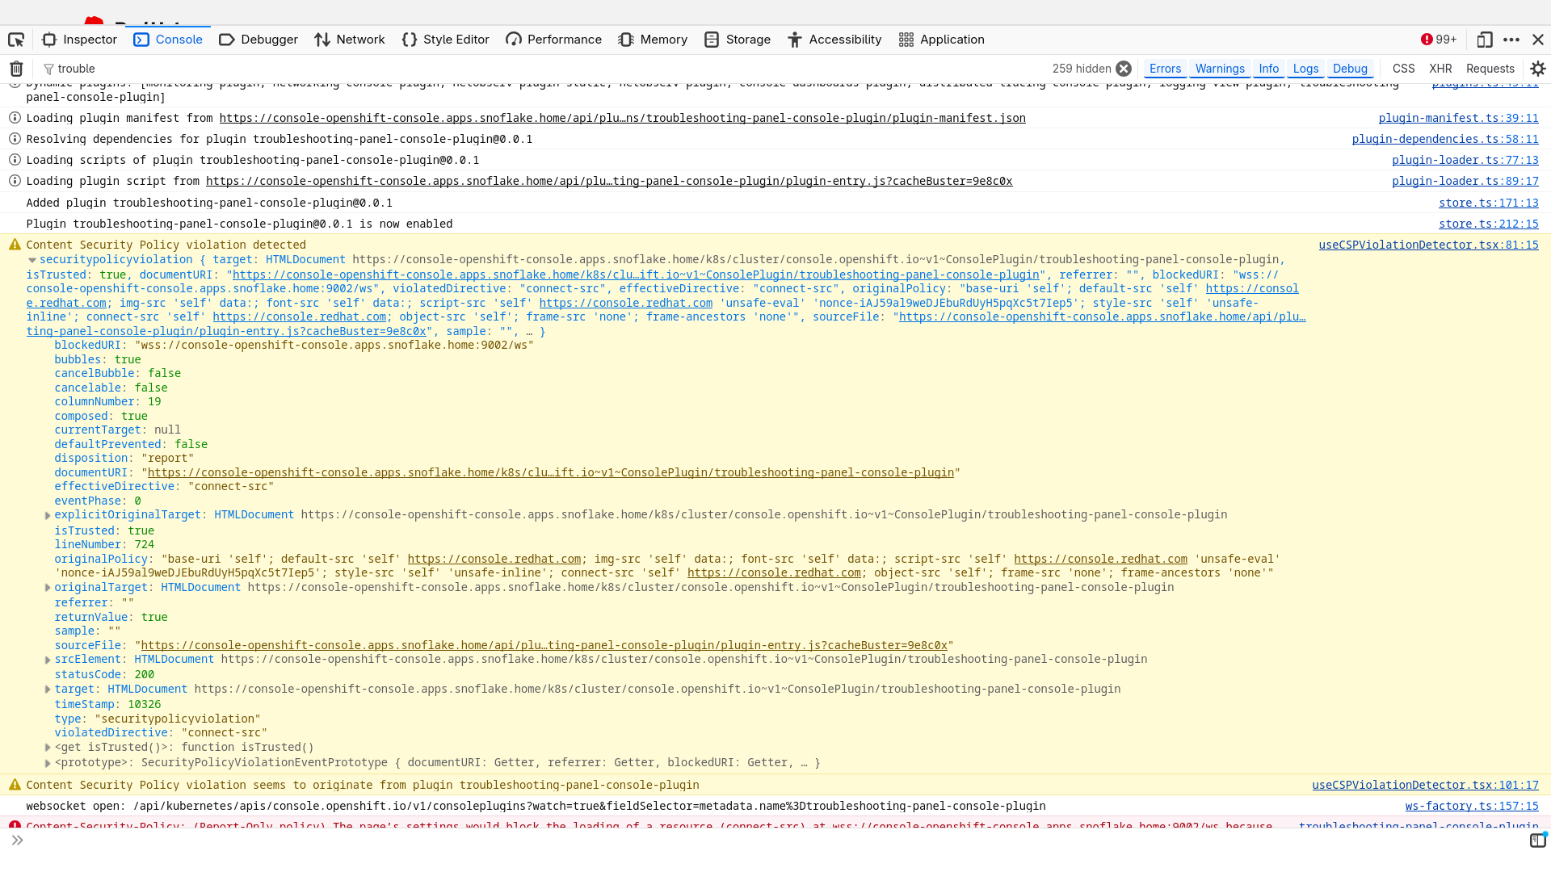Screen dimensions: 1551x872
Task: Clear the filter hidden-messages X icon
Action: pos(1124,69)
